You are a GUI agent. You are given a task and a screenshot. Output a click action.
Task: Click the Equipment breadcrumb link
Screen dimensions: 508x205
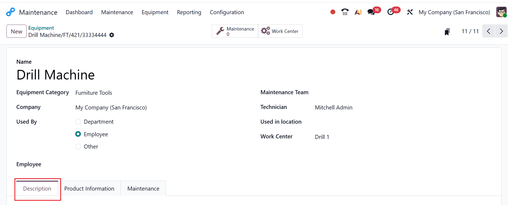(x=41, y=28)
